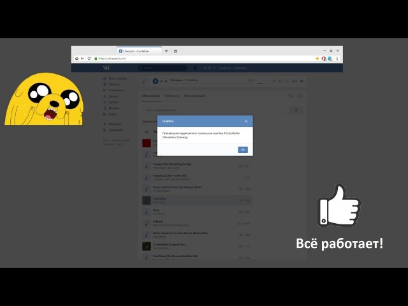Click the headphones icon in the audio player
408x306 pixels.
point(288,82)
